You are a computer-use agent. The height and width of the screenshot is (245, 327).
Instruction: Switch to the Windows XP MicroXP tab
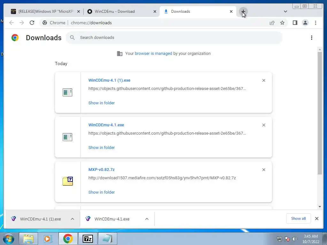pos(45,11)
